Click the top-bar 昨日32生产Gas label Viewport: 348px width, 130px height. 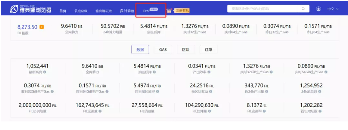click(277, 32)
